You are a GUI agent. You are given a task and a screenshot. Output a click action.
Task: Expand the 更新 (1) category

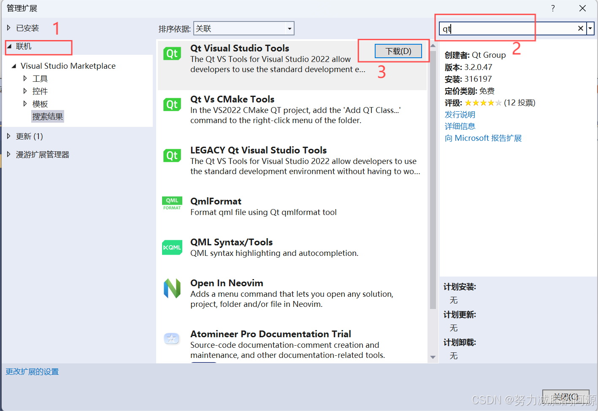click(8, 136)
